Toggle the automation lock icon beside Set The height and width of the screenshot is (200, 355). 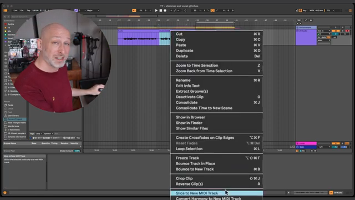point(311,20)
